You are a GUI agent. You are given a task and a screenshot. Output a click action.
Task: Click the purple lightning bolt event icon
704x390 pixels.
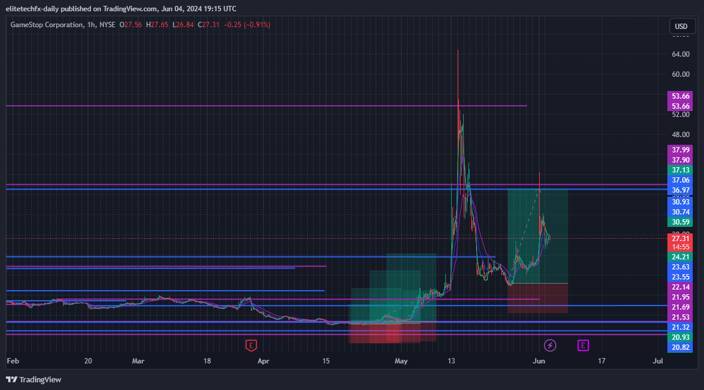tap(550, 346)
